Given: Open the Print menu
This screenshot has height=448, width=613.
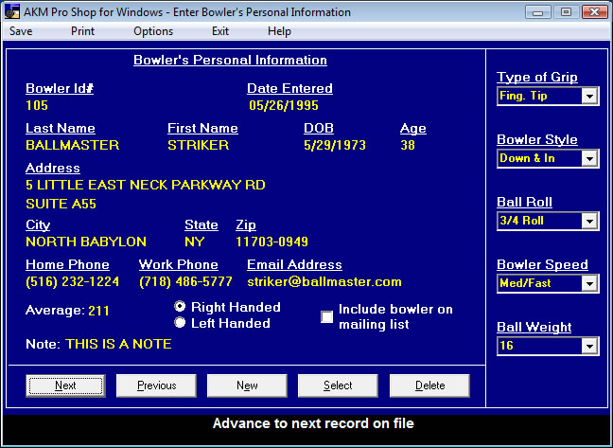Looking at the screenshot, I should coord(83,31).
